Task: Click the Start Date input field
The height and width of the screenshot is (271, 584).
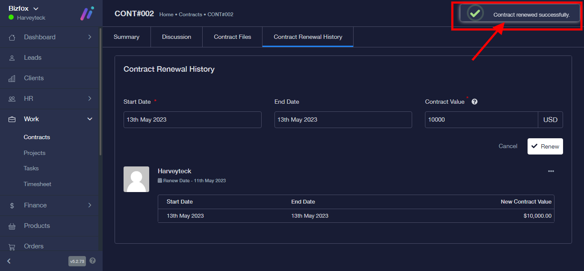Action: [192, 120]
